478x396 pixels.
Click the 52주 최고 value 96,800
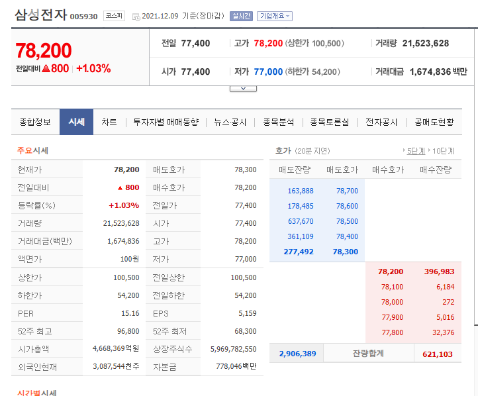pyautogui.click(x=128, y=331)
